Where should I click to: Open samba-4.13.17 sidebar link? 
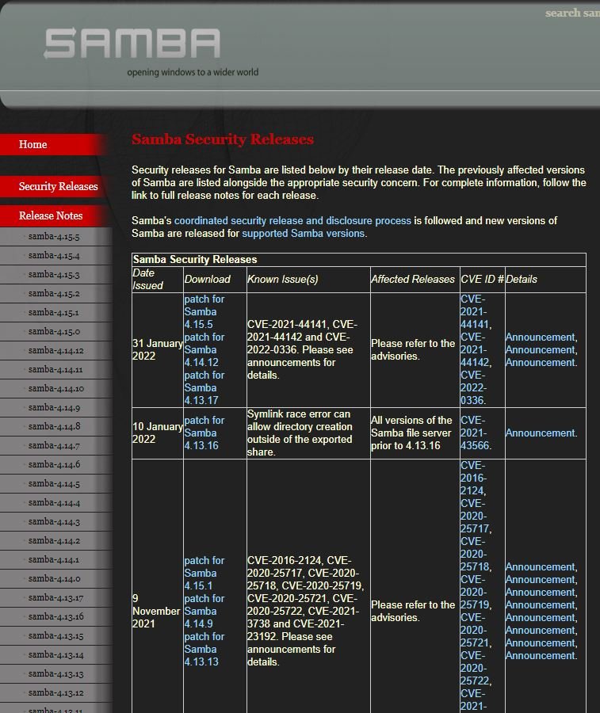[55, 598]
